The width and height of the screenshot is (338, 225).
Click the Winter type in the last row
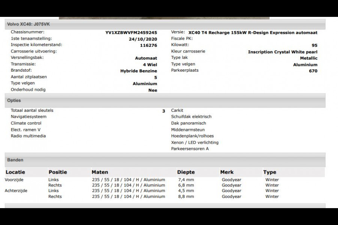272,196
